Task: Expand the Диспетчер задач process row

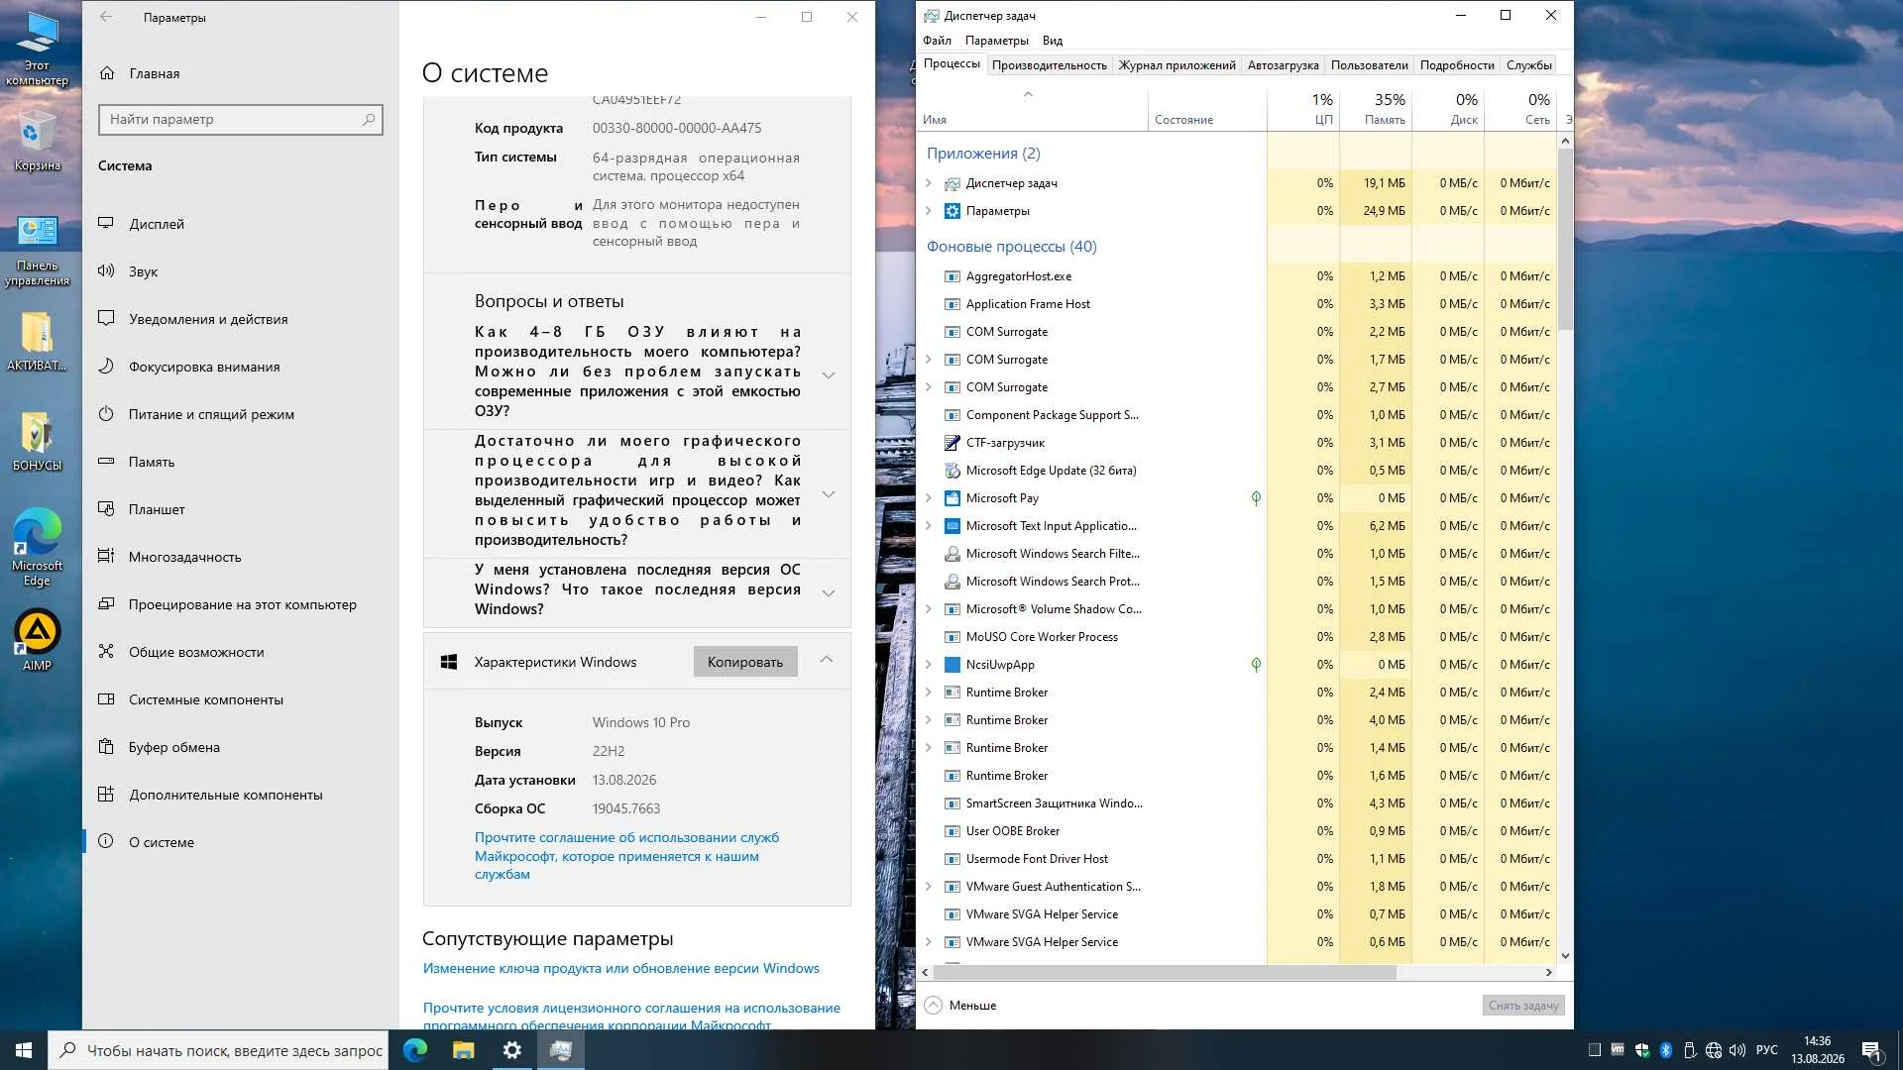Action: (929, 183)
